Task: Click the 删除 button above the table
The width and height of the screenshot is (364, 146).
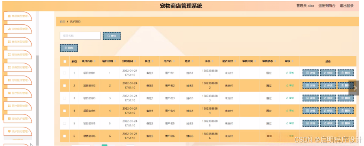Action: click(69, 48)
